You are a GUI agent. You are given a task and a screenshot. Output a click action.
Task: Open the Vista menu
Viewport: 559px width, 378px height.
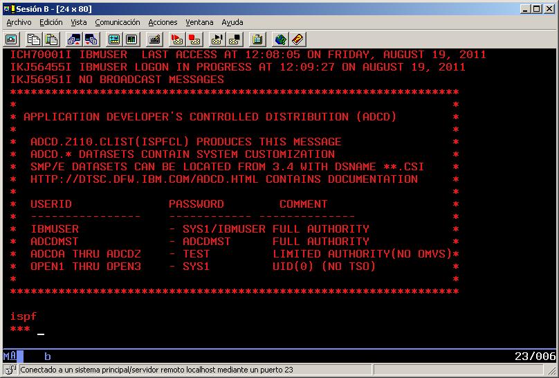click(78, 22)
